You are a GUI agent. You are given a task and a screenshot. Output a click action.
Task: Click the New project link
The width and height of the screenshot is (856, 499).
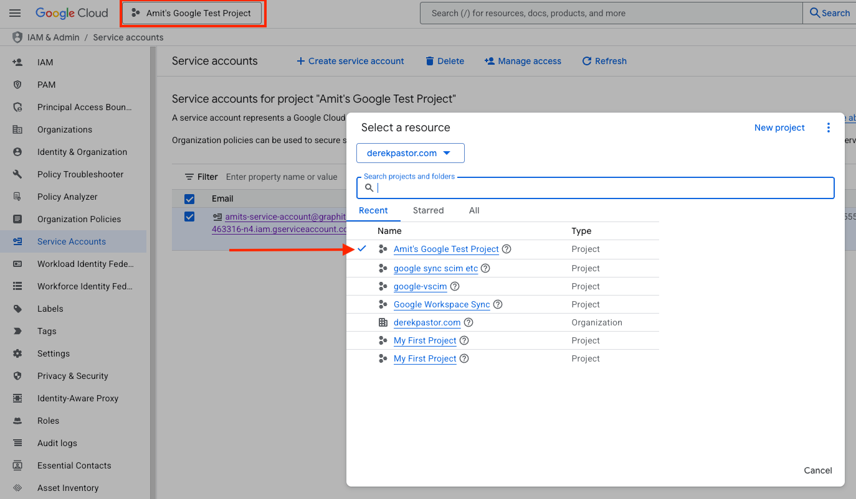779,128
